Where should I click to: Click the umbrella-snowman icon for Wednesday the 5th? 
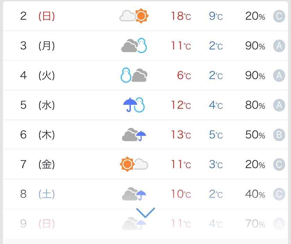pos(134,105)
